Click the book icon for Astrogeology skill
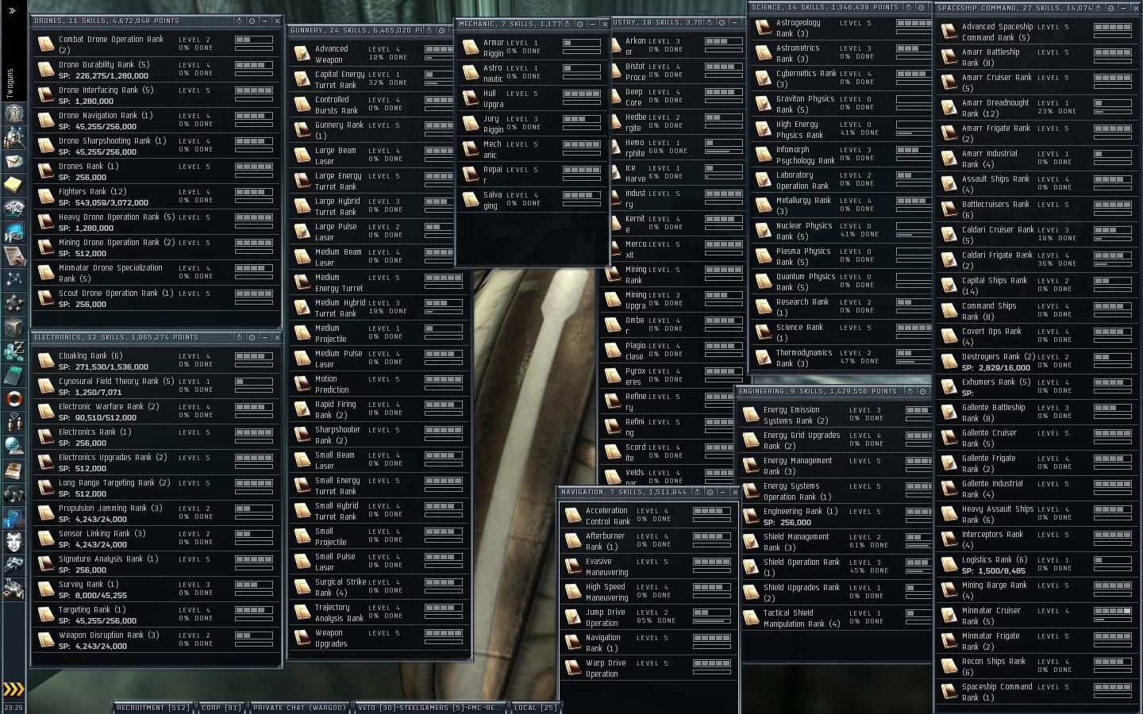 point(764,28)
